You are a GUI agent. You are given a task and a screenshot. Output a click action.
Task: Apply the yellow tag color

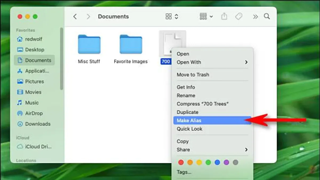coord(199,162)
